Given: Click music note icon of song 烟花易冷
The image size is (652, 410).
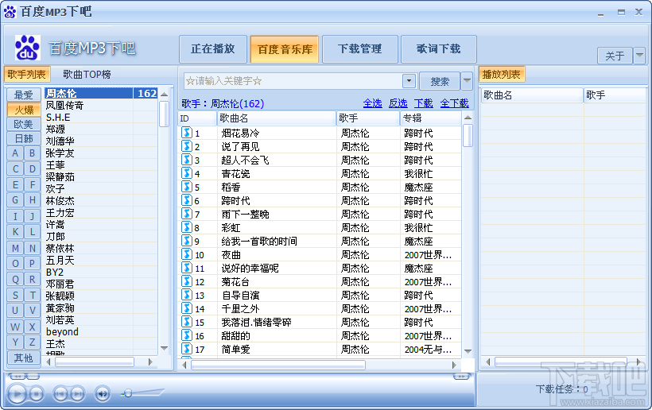Looking at the screenshot, I should (x=187, y=133).
